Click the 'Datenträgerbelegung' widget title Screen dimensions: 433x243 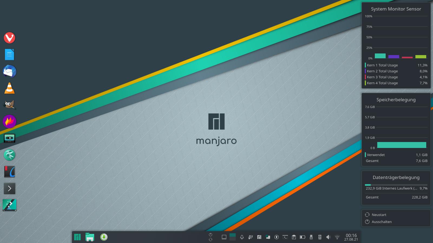(396, 177)
